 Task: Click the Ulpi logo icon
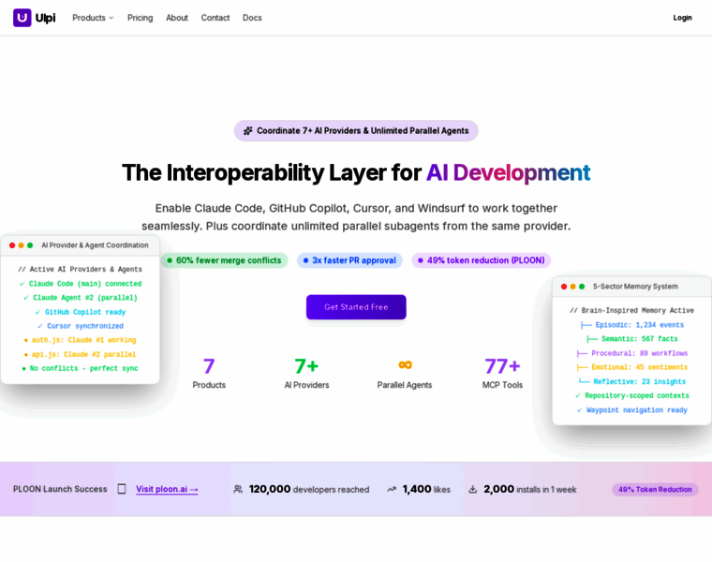click(22, 18)
